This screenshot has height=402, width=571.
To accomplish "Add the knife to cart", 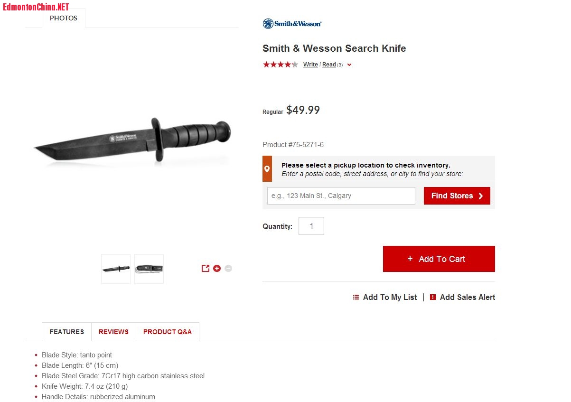I will point(439,259).
